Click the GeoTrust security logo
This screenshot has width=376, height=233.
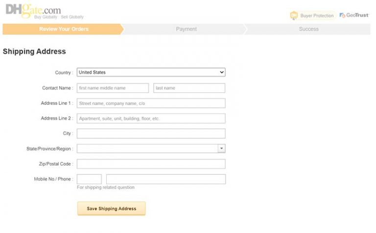tap(354, 15)
